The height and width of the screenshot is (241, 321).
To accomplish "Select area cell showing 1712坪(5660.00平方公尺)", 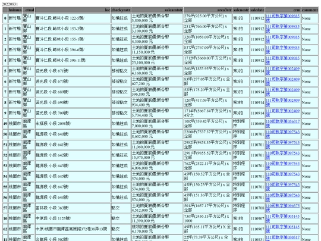I will pyautogui.click(x=207, y=60).
